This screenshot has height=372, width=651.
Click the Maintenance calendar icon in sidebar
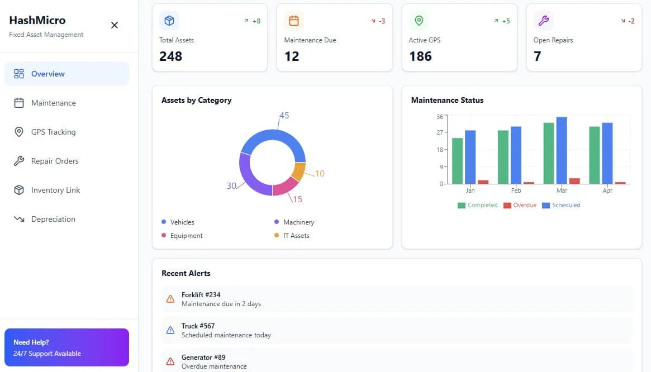18,103
